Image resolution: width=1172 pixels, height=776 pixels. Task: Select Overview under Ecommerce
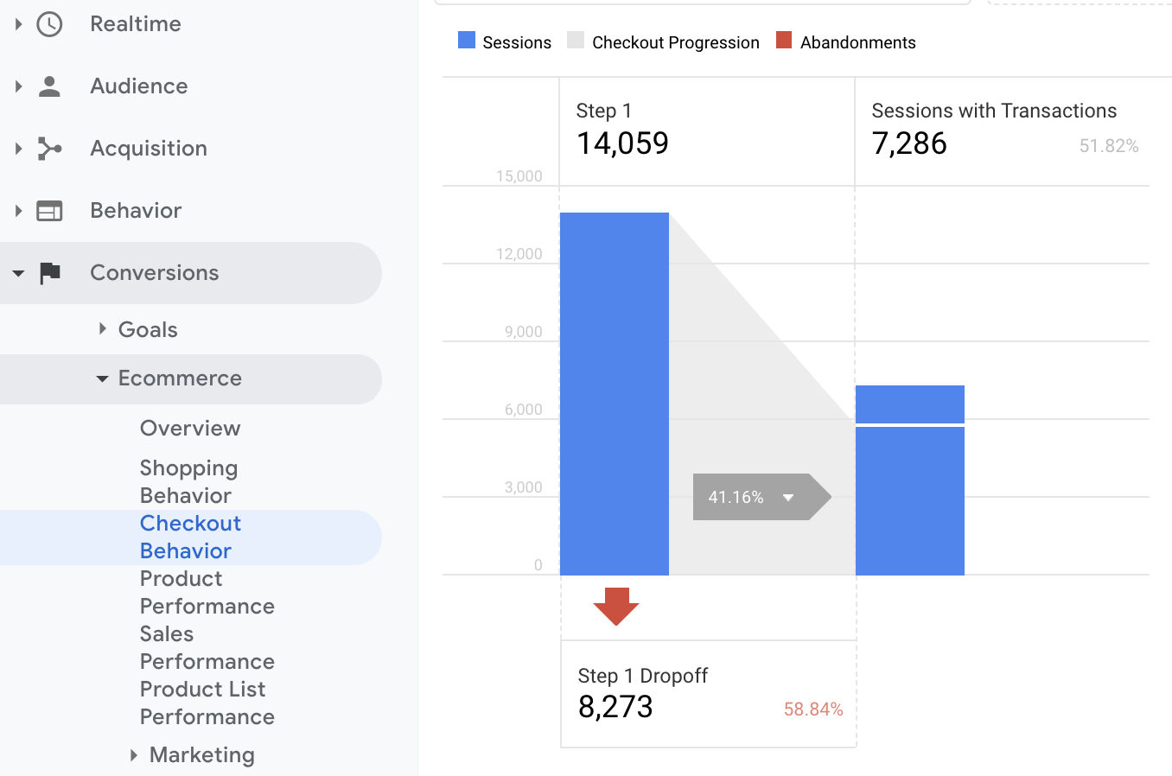[189, 428]
